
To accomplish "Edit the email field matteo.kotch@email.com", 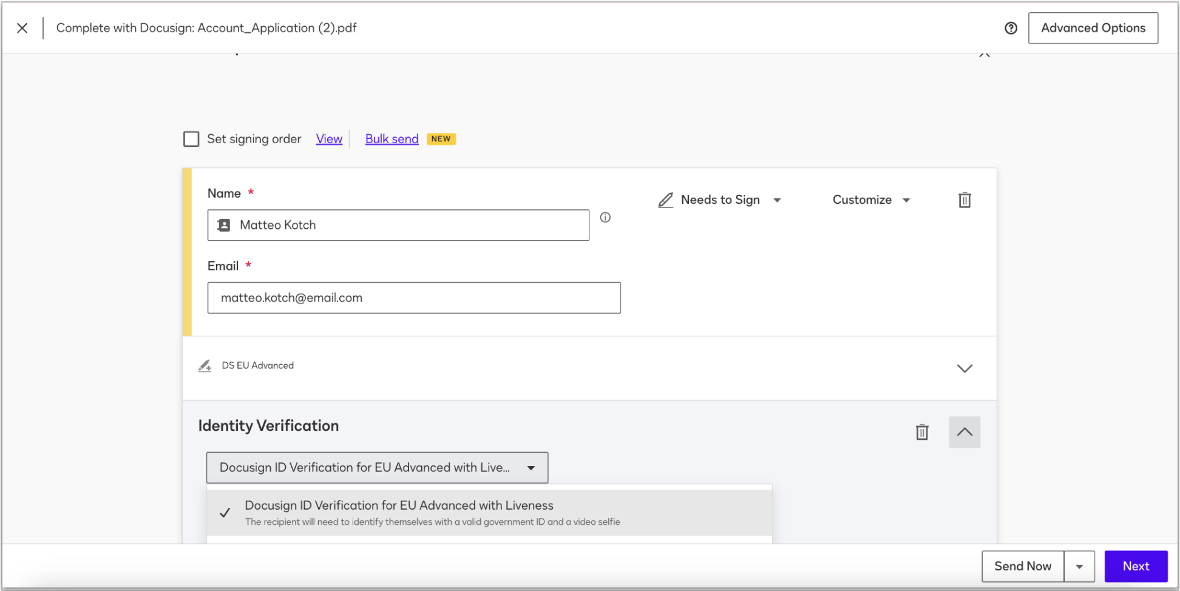I will 414,298.
